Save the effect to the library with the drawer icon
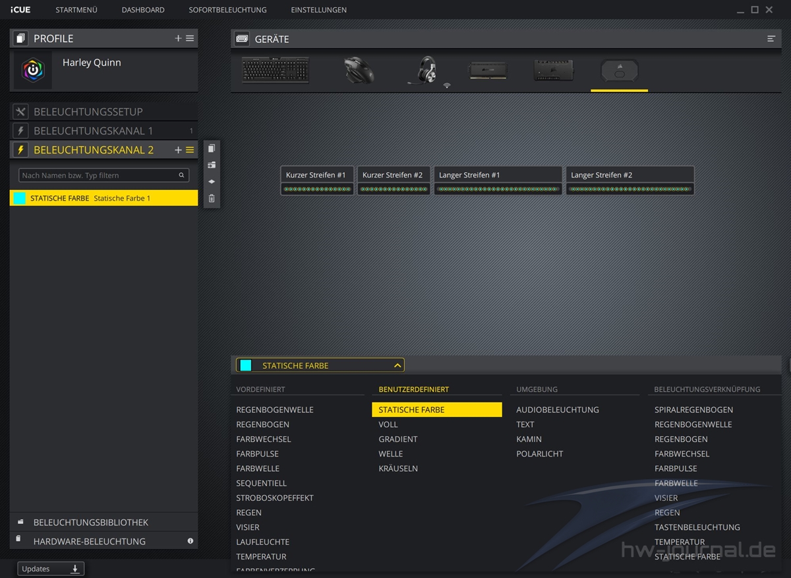The image size is (791, 578). (x=212, y=165)
